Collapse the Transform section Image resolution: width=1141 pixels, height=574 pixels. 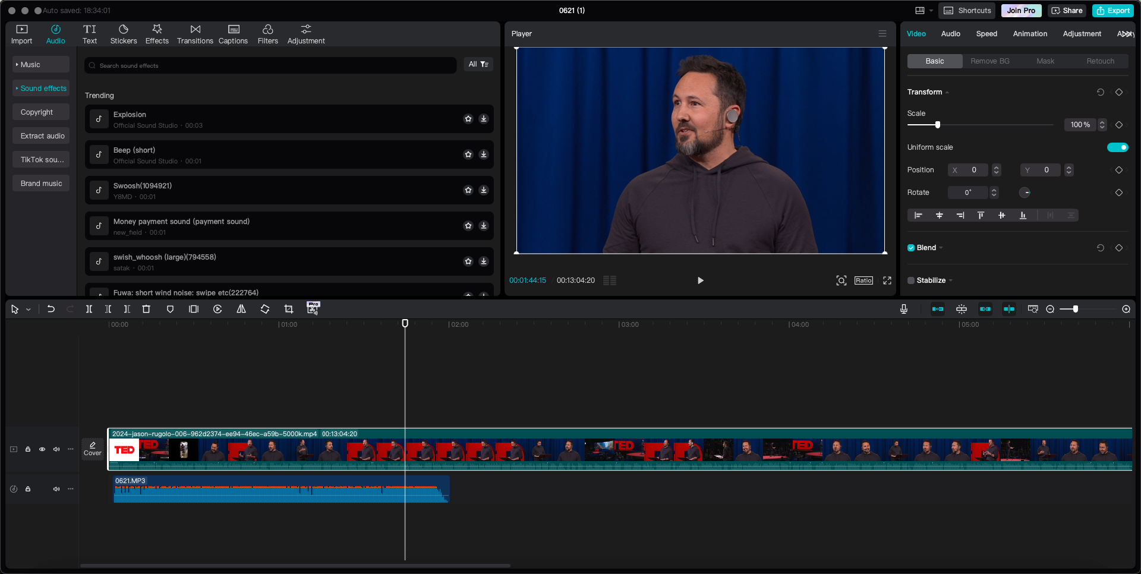946,92
